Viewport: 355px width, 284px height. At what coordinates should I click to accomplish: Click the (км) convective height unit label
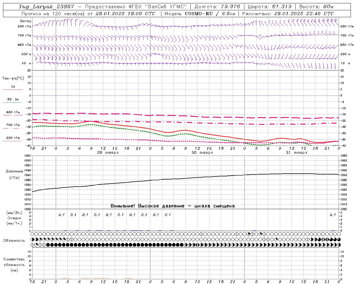[x=14, y=270]
